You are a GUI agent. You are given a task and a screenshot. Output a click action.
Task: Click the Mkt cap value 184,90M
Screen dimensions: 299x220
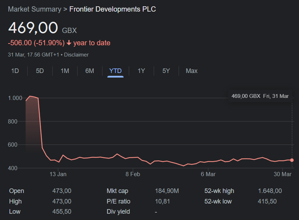click(167, 191)
